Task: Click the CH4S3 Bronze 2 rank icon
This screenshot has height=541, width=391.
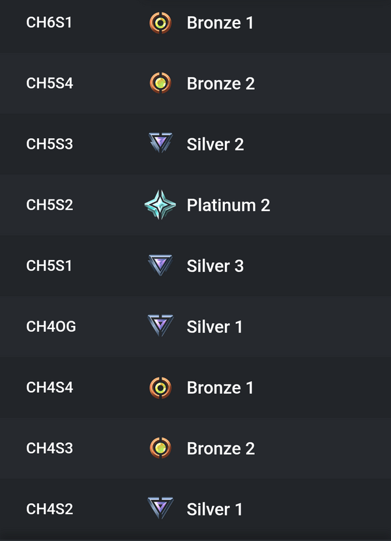Action: (x=160, y=448)
